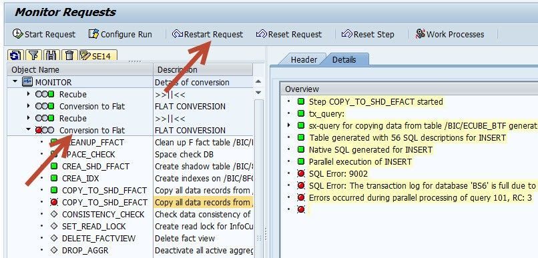538x258 pixels.
Task: Click Configure Run button label
Action: (126, 34)
